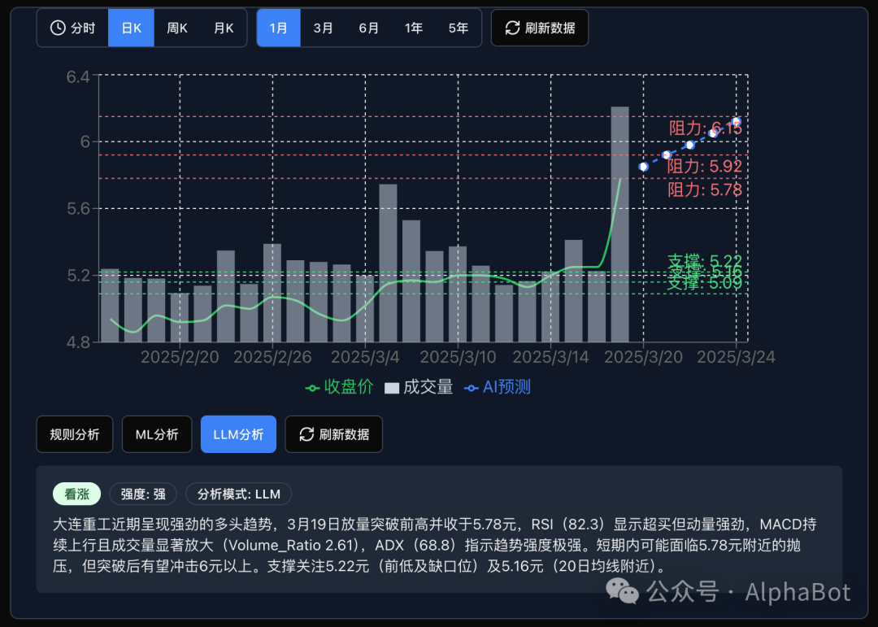
Task: Select the 6月 prediction range
Action: point(368,27)
